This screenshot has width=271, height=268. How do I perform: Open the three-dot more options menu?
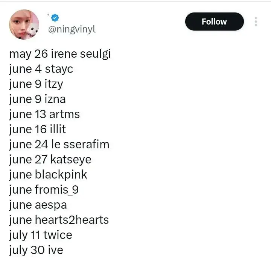point(256,22)
